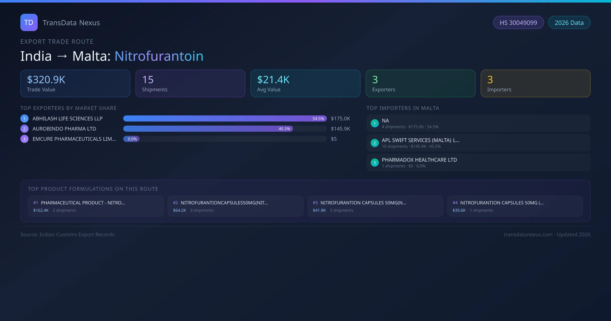Open the 15 Shipments card
This screenshot has width=611, height=321.
(x=190, y=84)
